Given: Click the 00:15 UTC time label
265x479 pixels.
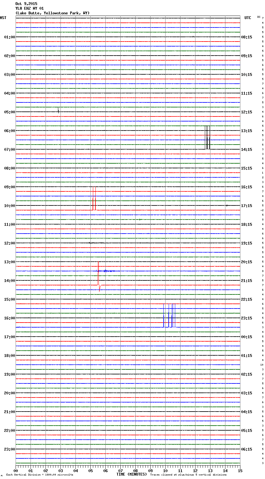Looking at the screenshot, I should pos(247,337).
